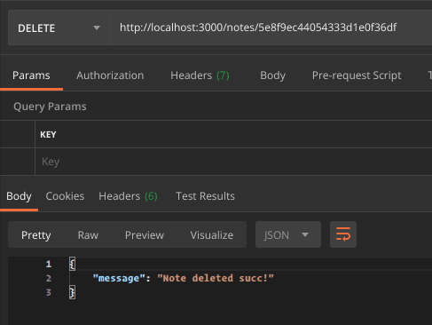This screenshot has width=432, height=325.
Task: Open the Authorization tab
Action: 110,75
